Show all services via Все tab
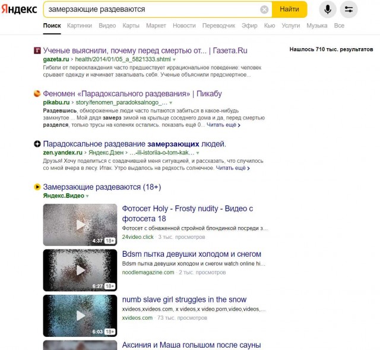Image resolution: width=380 pixels, height=350 pixels. tap(339, 26)
